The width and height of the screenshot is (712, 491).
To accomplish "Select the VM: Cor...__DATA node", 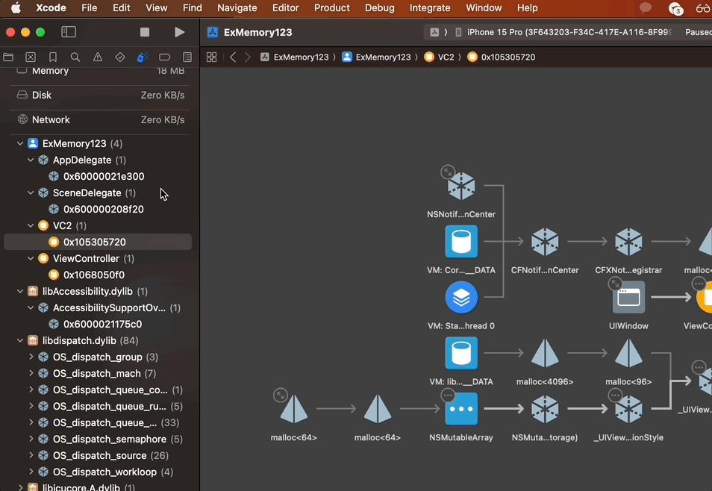I will pyautogui.click(x=461, y=242).
